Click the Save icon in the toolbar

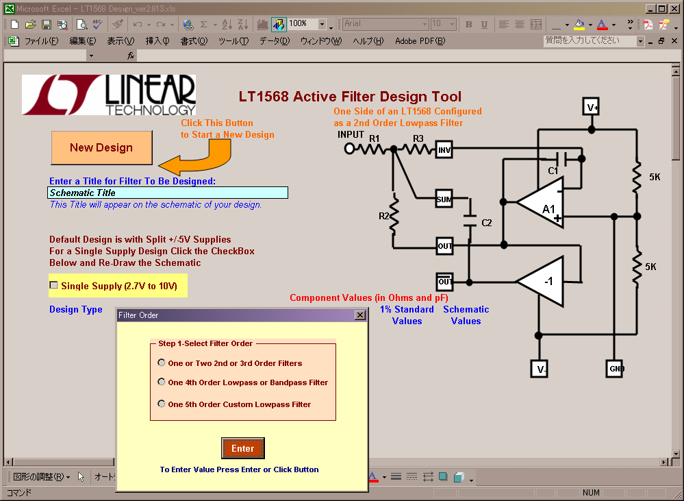tap(47, 24)
